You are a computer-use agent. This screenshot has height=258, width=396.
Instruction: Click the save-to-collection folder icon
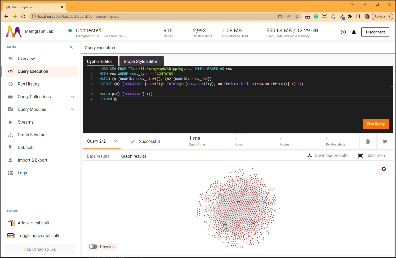click(x=385, y=142)
